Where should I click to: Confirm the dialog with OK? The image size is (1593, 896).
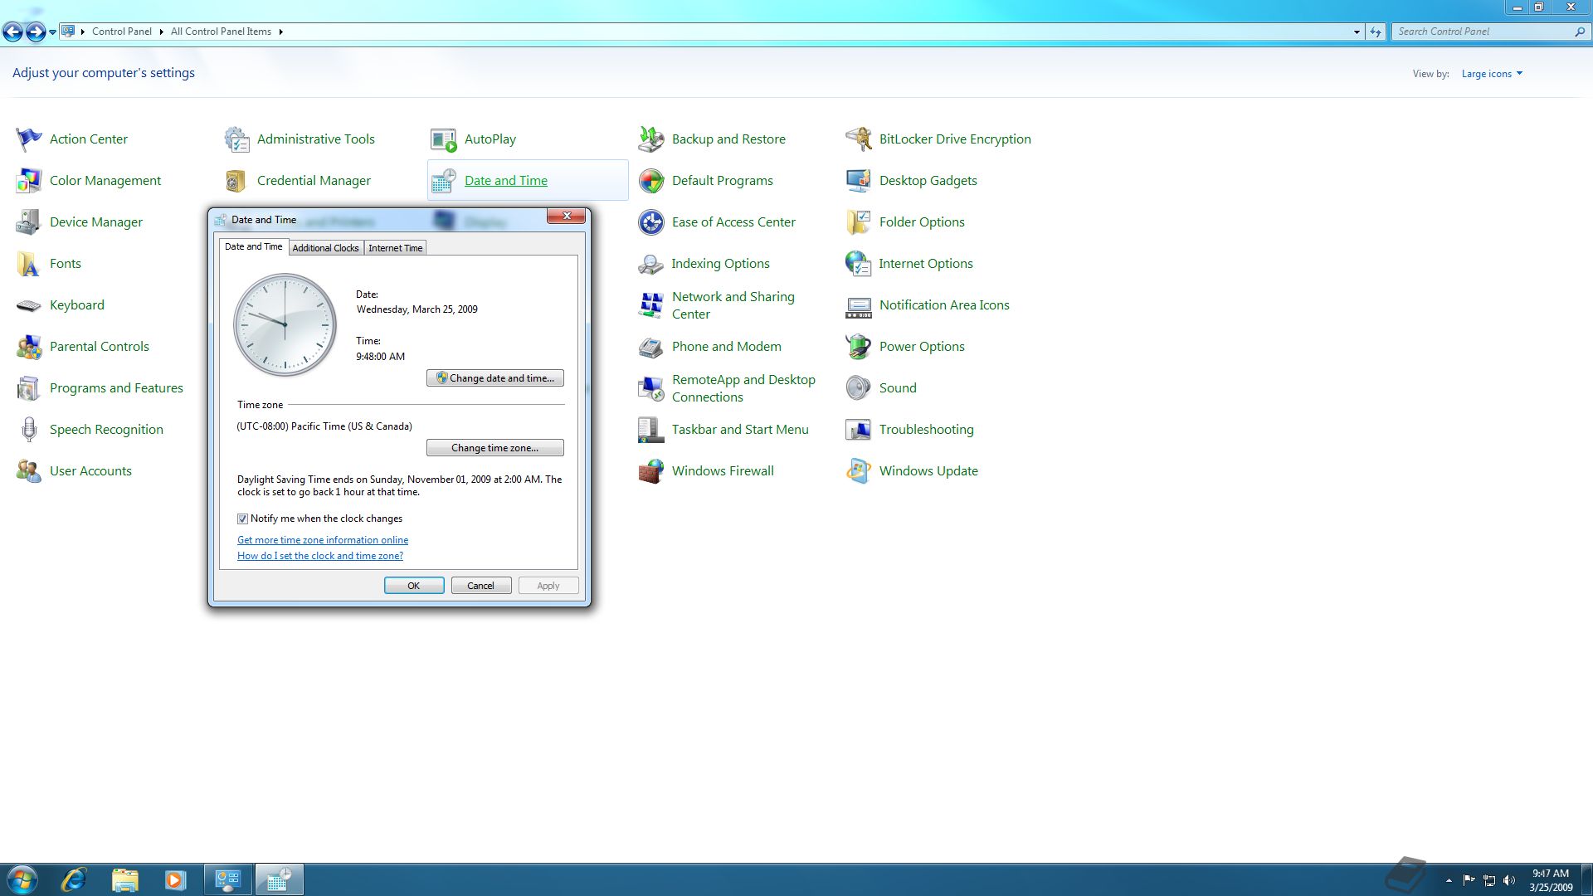[414, 586]
